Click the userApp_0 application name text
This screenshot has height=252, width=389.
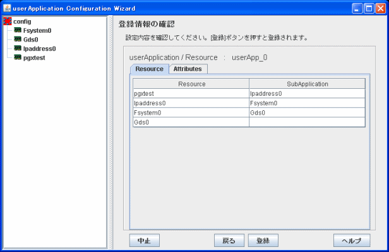point(249,57)
